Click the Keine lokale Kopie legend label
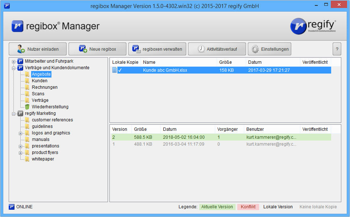The width and height of the screenshot is (350, 217). pos(318,207)
